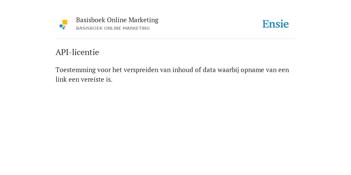
Task: Open the Basisboek Online Marketing title link
Action: tap(117, 20)
